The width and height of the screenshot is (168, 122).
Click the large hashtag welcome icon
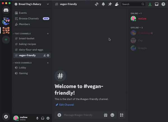(60, 76)
